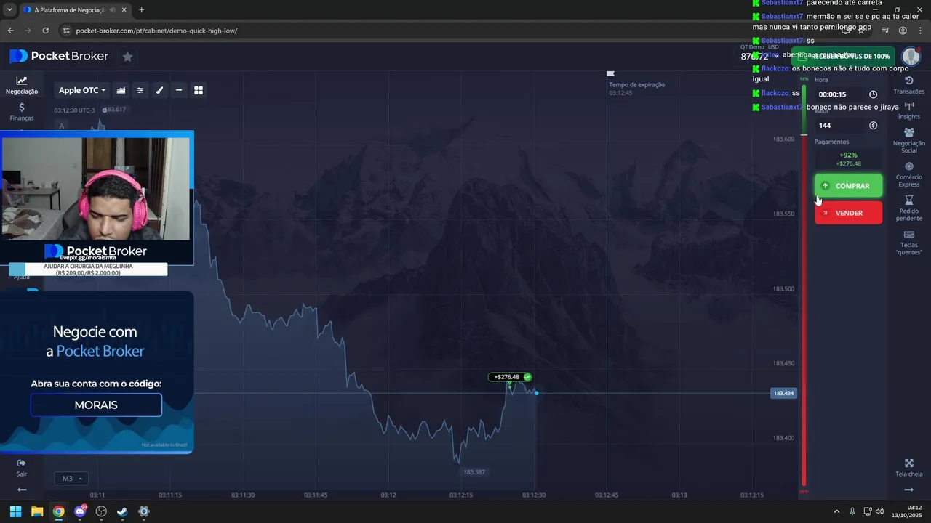Open the browser tab search dropdown
The height and width of the screenshot is (523, 931).
9,10
